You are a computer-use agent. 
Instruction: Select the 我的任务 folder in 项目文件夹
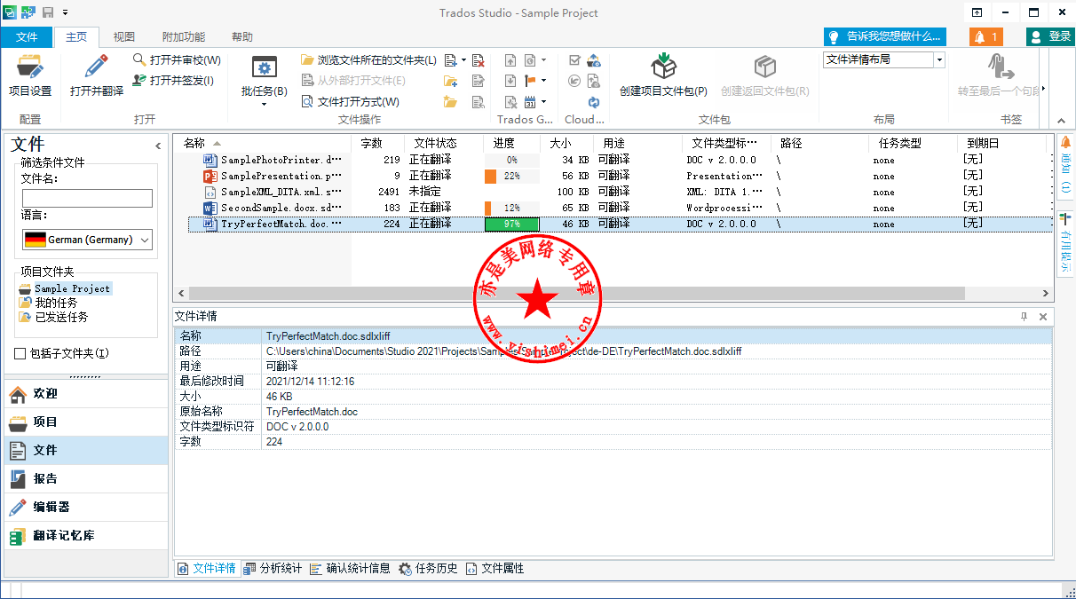click(x=56, y=303)
